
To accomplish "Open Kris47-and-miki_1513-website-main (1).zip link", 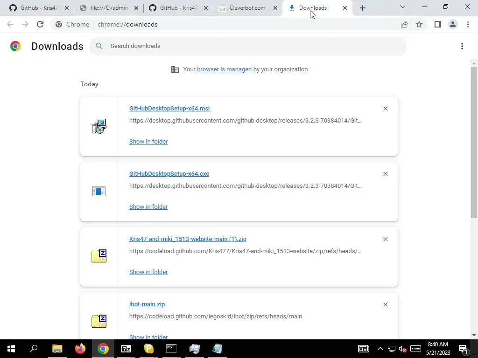I will point(188,239).
